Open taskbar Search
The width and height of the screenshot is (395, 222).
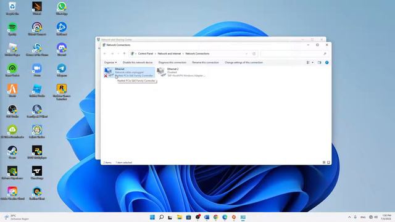(x=161, y=217)
